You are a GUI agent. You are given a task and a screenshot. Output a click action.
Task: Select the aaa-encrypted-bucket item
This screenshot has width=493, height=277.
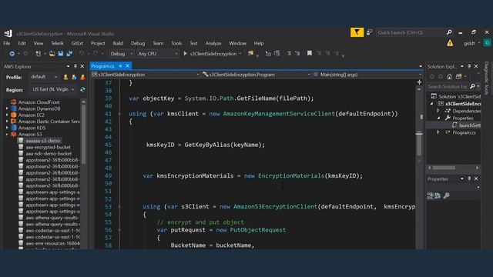coord(48,147)
